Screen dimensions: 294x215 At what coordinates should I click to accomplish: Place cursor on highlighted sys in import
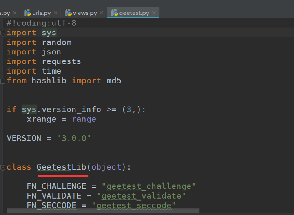tap(49, 33)
